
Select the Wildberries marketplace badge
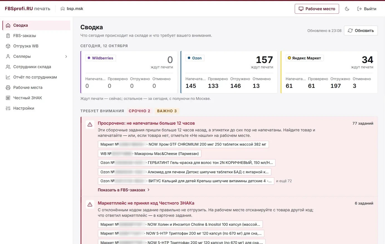[x=100, y=58]
